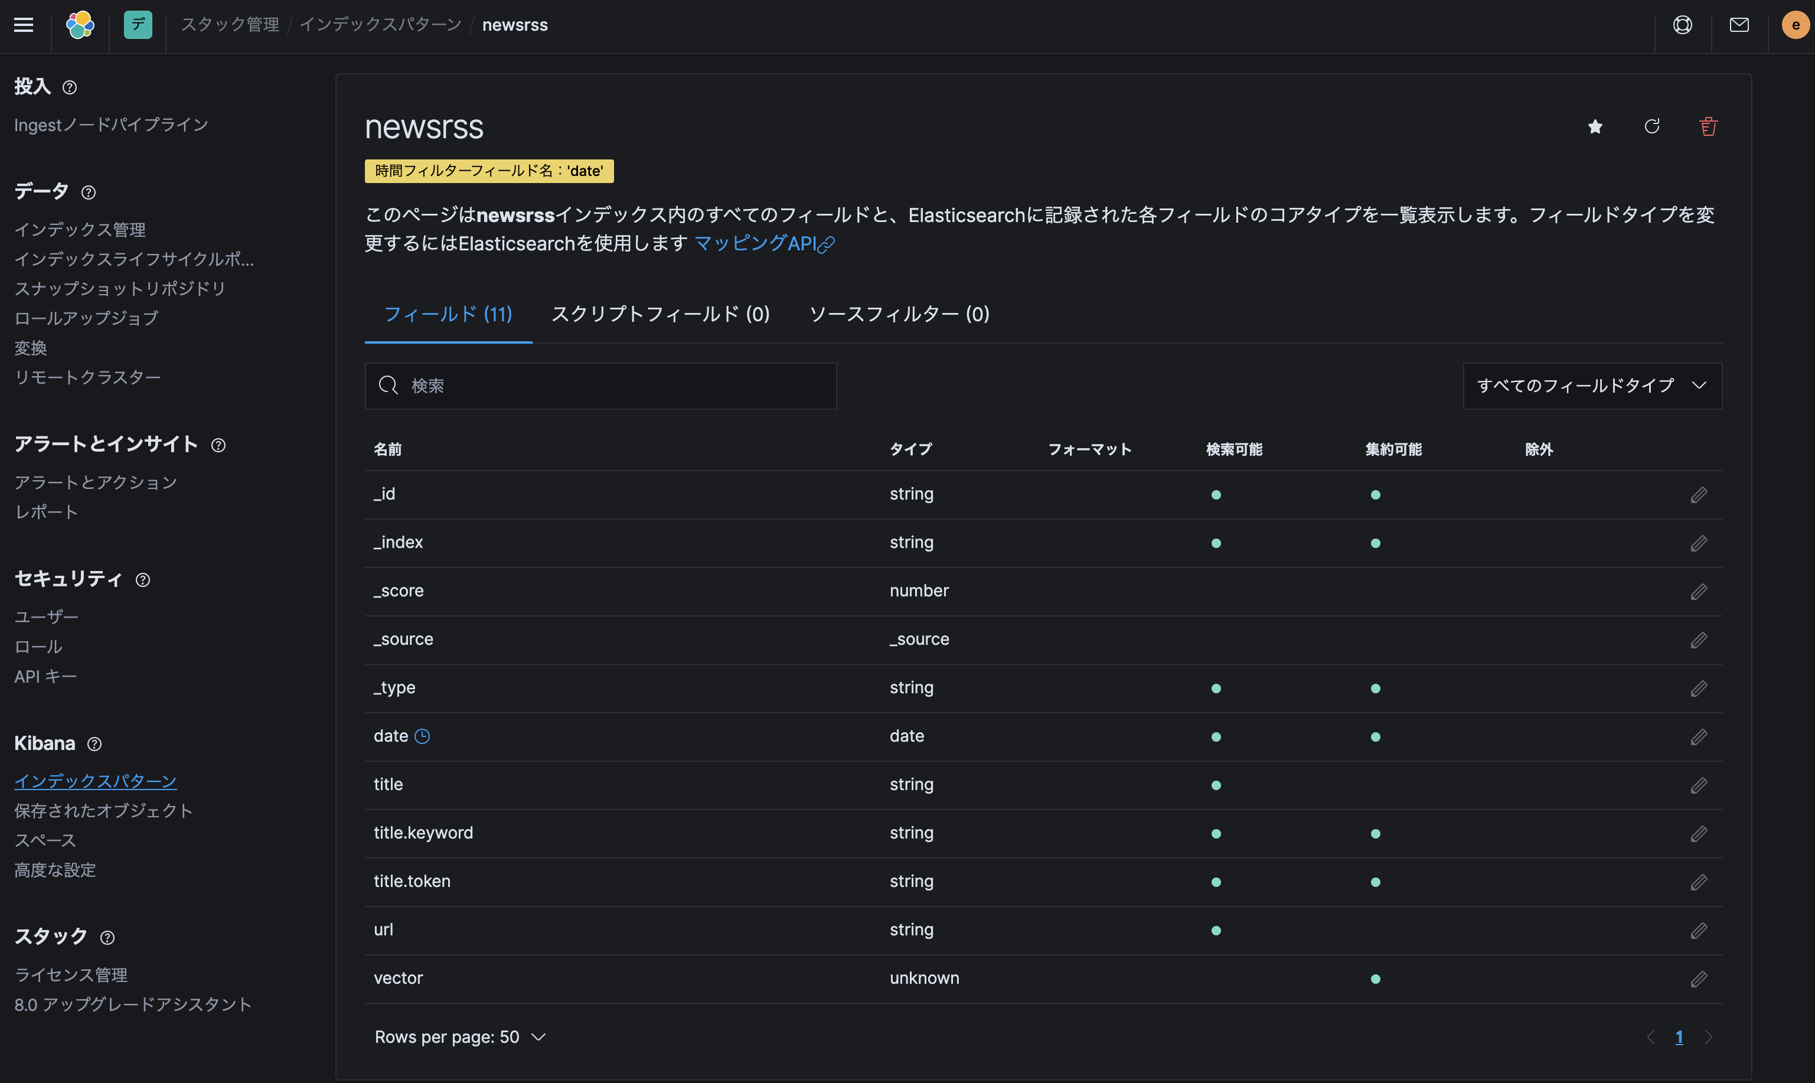Refresh the field list with the reload icon

coord(1652,126)
